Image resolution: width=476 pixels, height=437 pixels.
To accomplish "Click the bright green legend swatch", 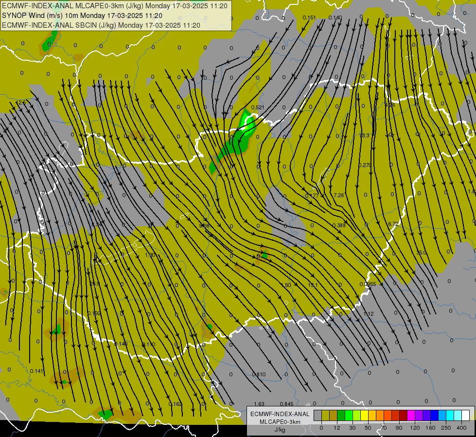I will point(349,415).
